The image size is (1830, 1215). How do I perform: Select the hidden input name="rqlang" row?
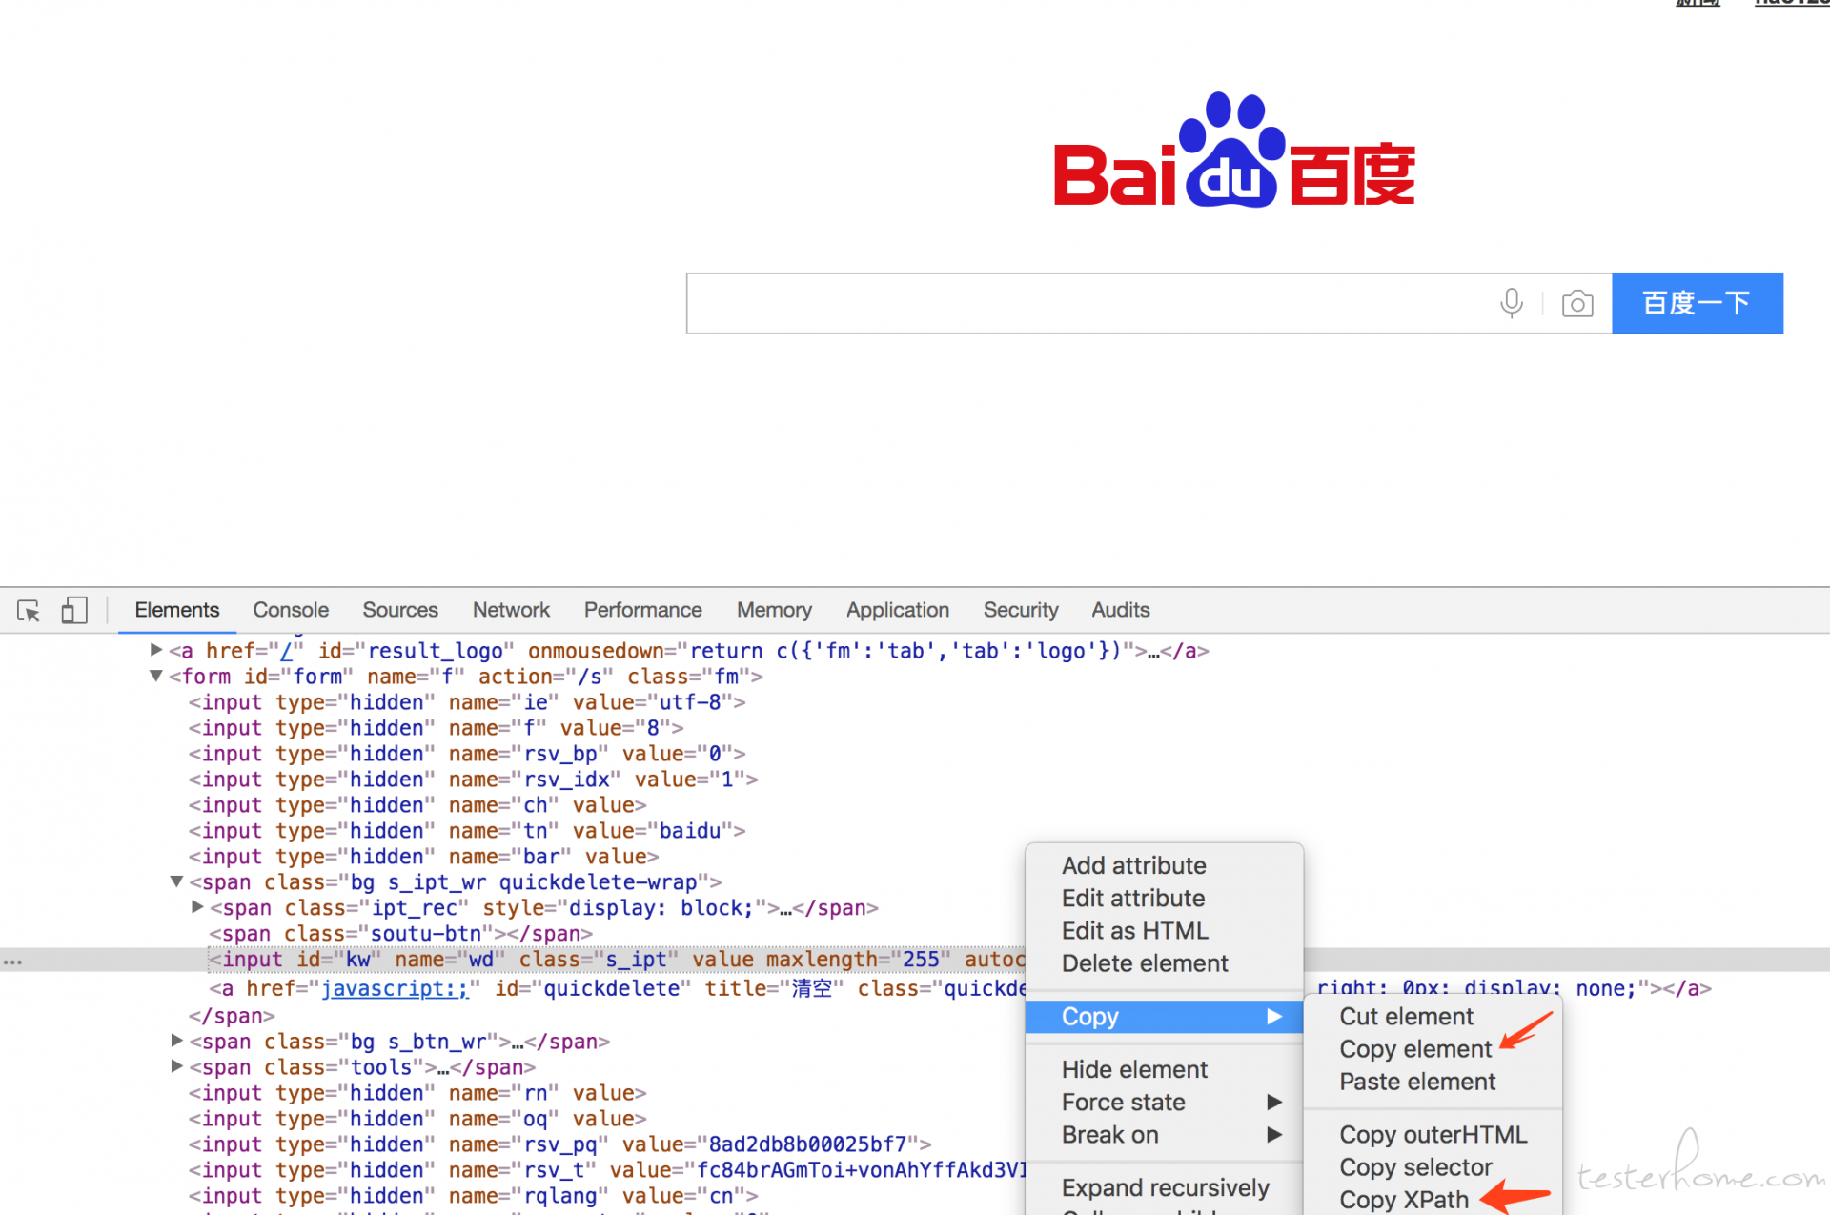tap(474, 1196)
